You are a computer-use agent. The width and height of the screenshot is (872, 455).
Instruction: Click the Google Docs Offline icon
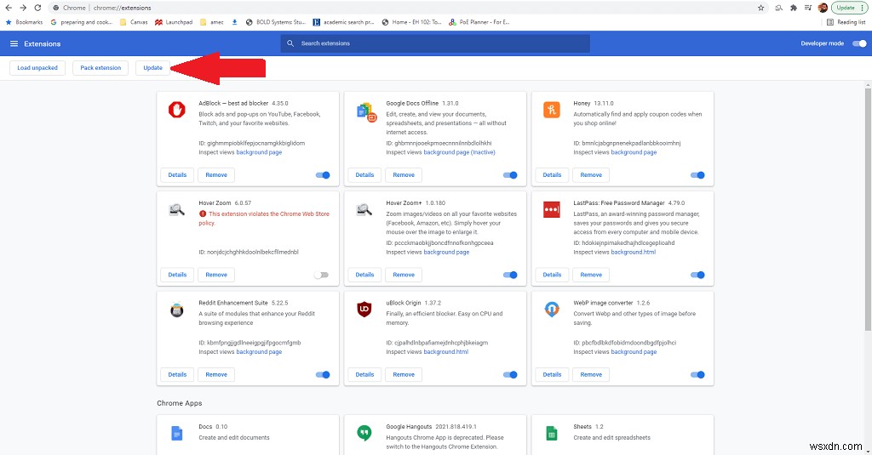tap(366, 112)
